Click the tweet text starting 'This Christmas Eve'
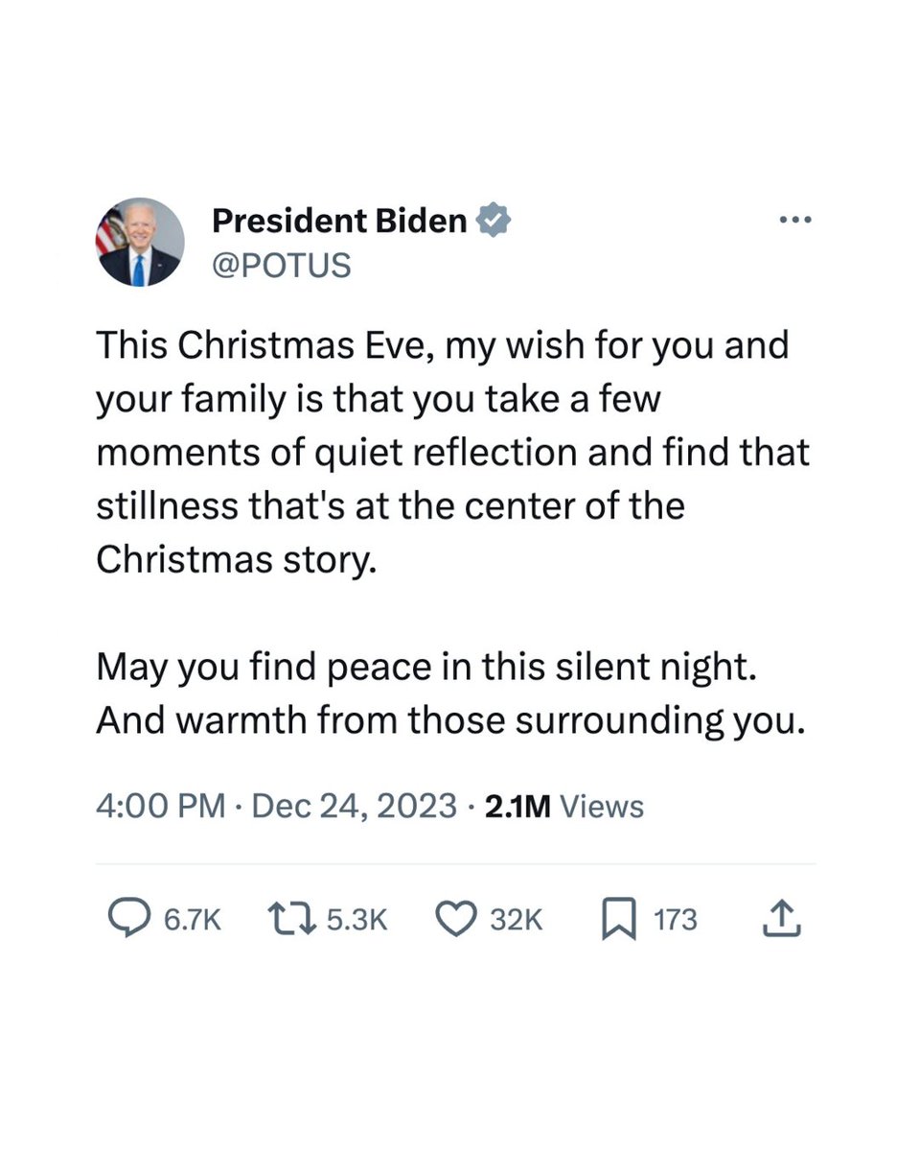Image resolution: width=920 pixels, height=1151 pixels. [452, 451]
